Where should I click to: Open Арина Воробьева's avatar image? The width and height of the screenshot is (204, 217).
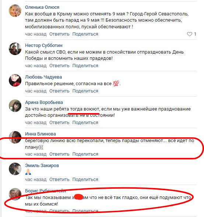(15, 106)
